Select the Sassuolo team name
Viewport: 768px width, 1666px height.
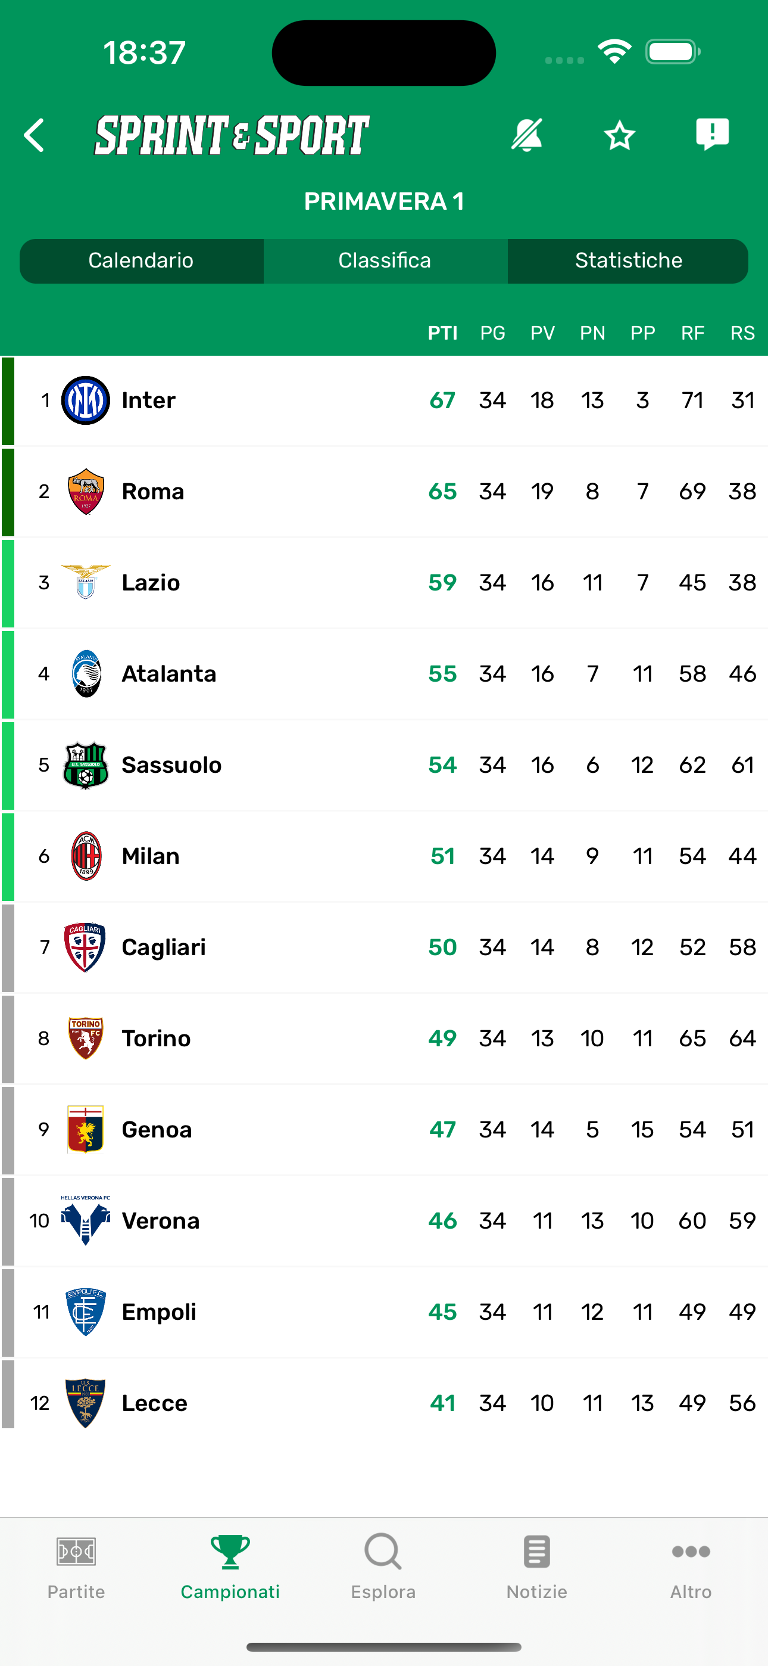click(172, 765)
